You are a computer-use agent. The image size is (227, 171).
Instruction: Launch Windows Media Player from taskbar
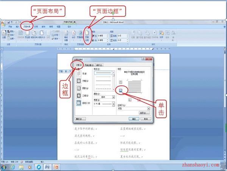click(x=30, y=167)
